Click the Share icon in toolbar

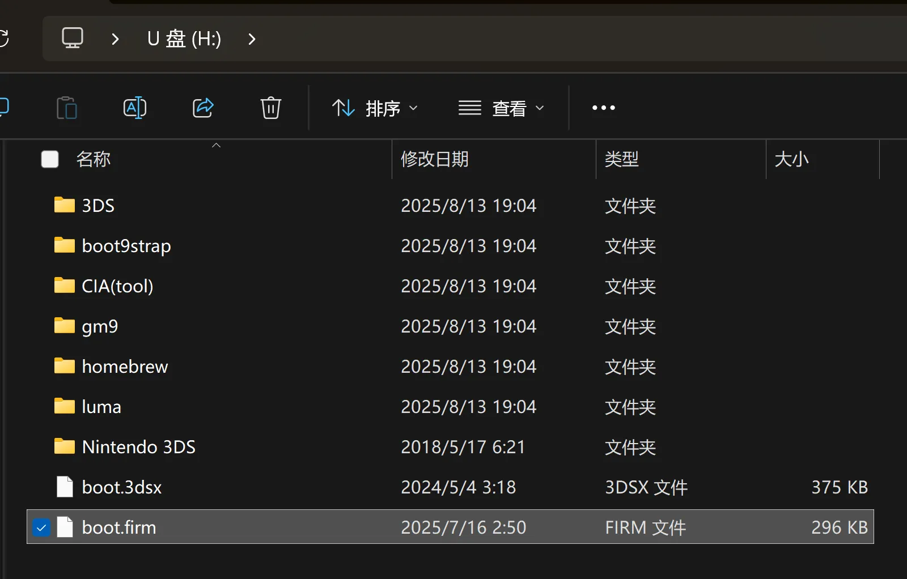[203, 108]
